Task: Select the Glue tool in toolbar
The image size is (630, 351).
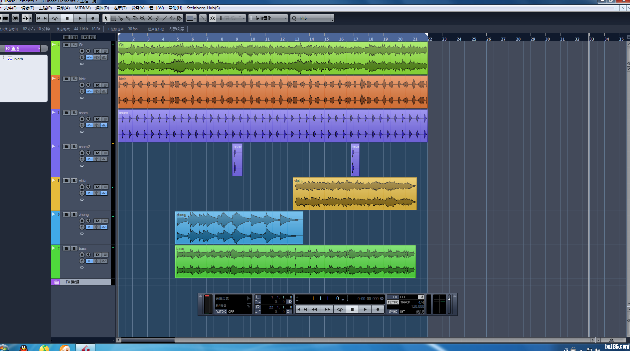Action: (128, 18)
